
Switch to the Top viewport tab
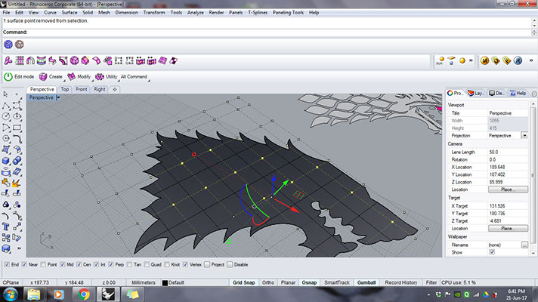(65, 89)
